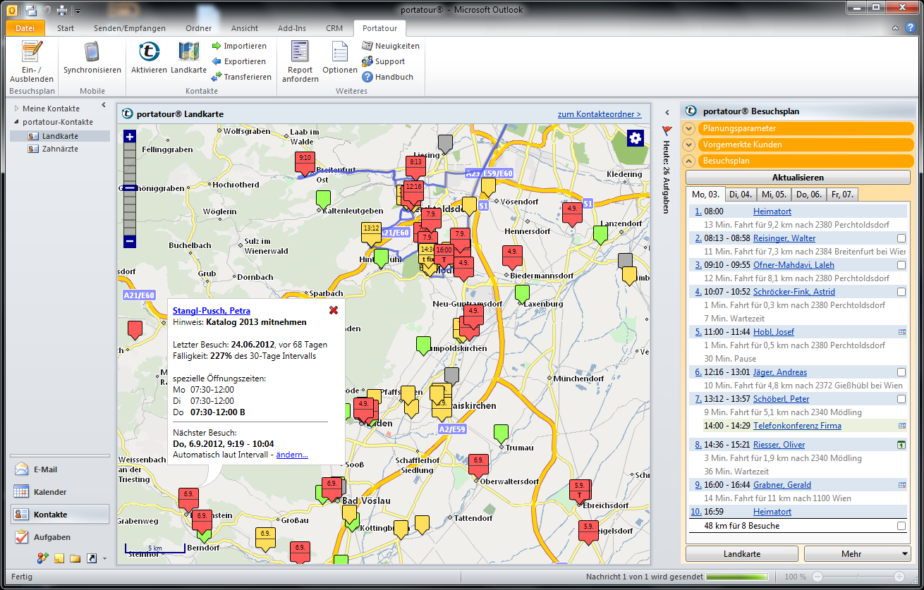924x590 pixels.
Task: Open the Stangl-Pusch, Petra contact link
Action: click(x=212, y=310)
